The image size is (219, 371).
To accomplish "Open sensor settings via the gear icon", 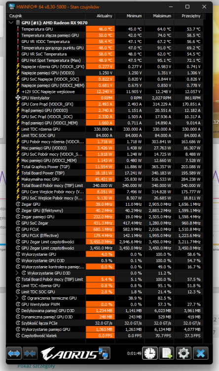I will [x=183, y=354].
